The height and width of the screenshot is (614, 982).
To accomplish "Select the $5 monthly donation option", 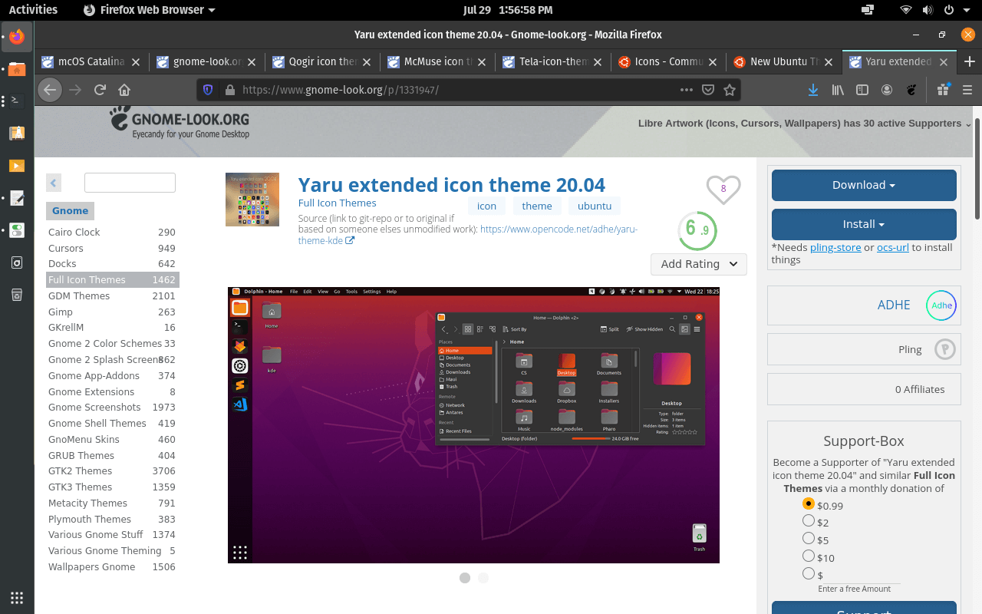I will 809,539.
